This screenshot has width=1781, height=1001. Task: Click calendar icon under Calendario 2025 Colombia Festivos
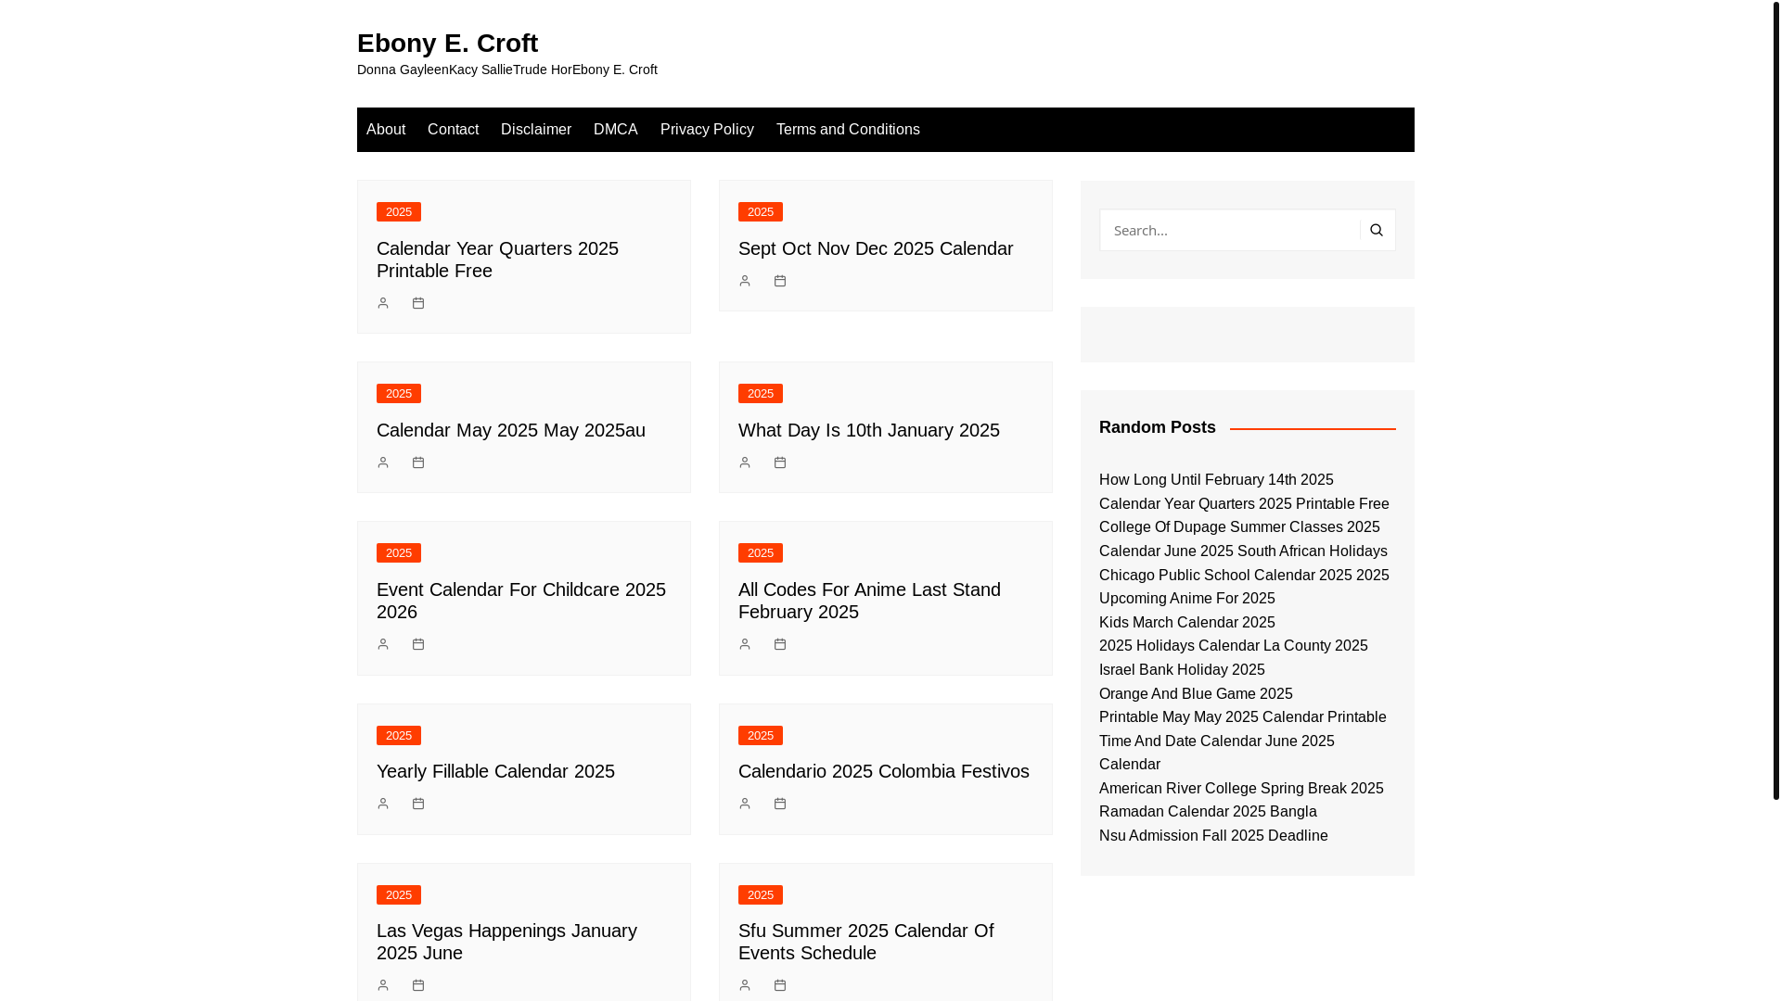[780, 804]
